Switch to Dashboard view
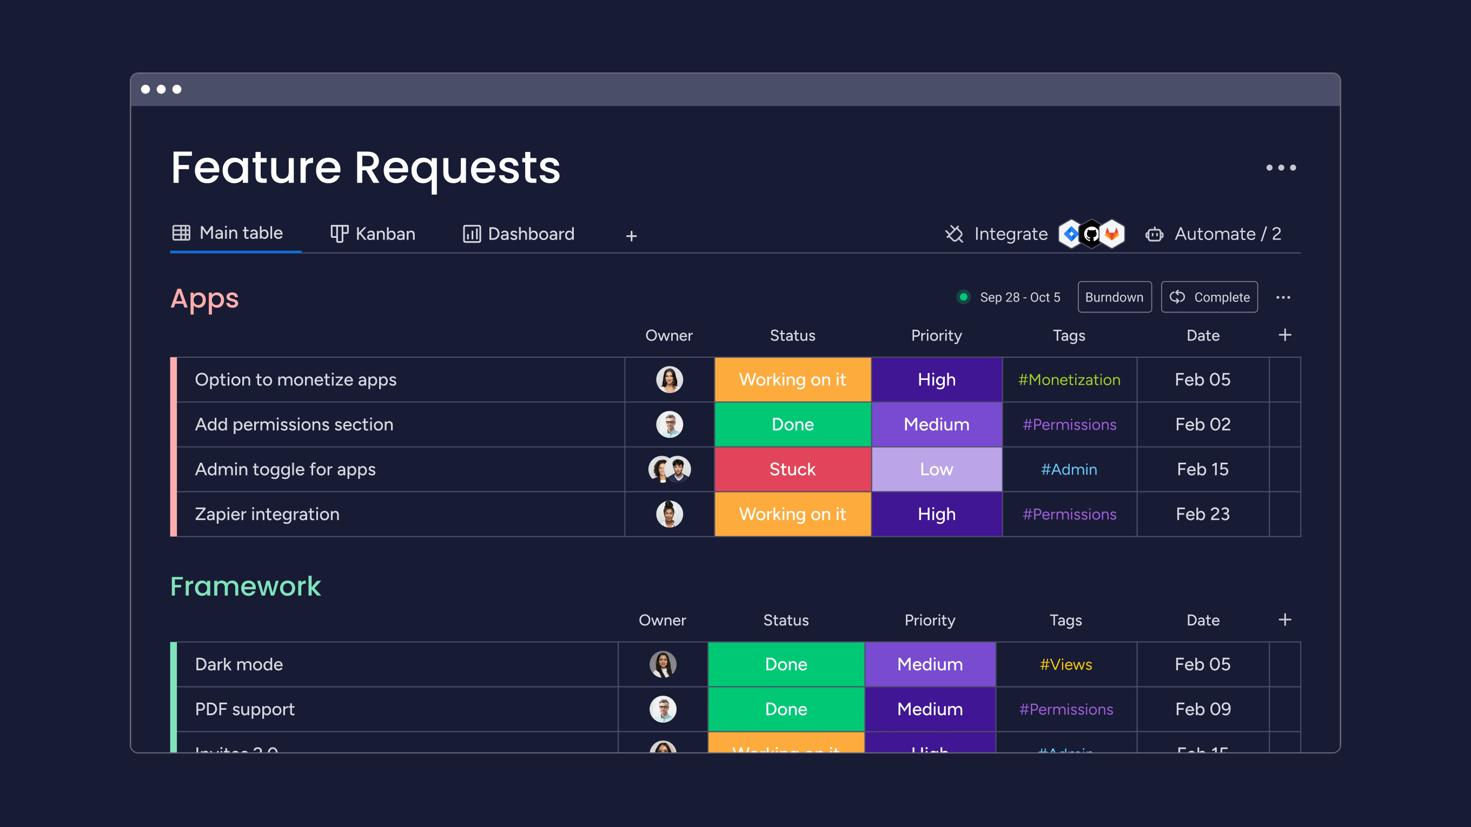 pos(517,234)
